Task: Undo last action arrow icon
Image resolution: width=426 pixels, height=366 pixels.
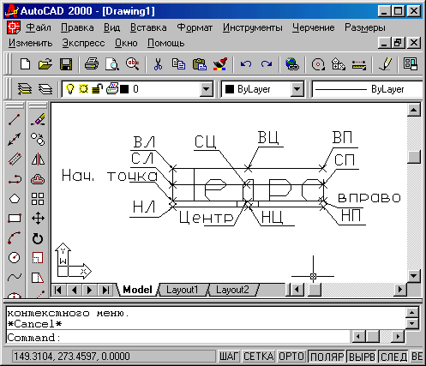Action: coord(246,64)
